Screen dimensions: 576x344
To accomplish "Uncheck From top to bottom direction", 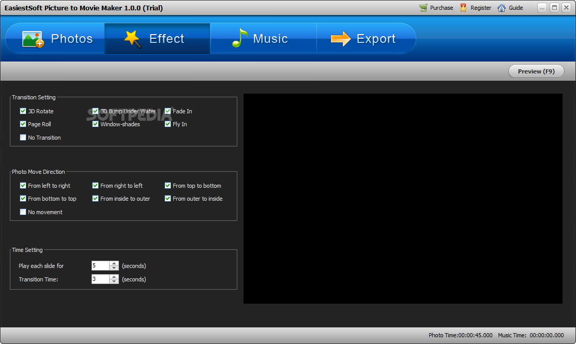I will [x=168, y=186].
